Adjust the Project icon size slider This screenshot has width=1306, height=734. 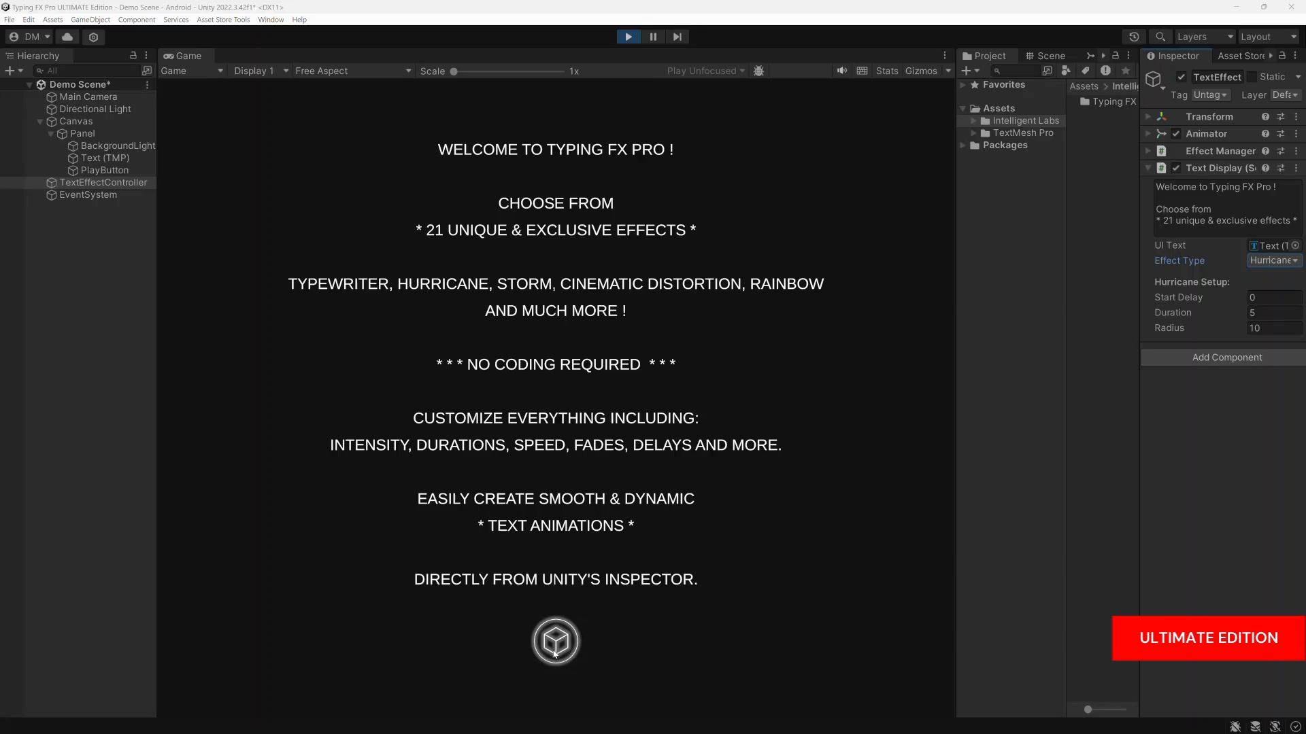(x=1105, y=710)
